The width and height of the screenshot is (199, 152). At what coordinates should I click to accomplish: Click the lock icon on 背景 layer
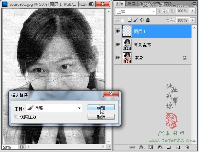pos(184,58)
